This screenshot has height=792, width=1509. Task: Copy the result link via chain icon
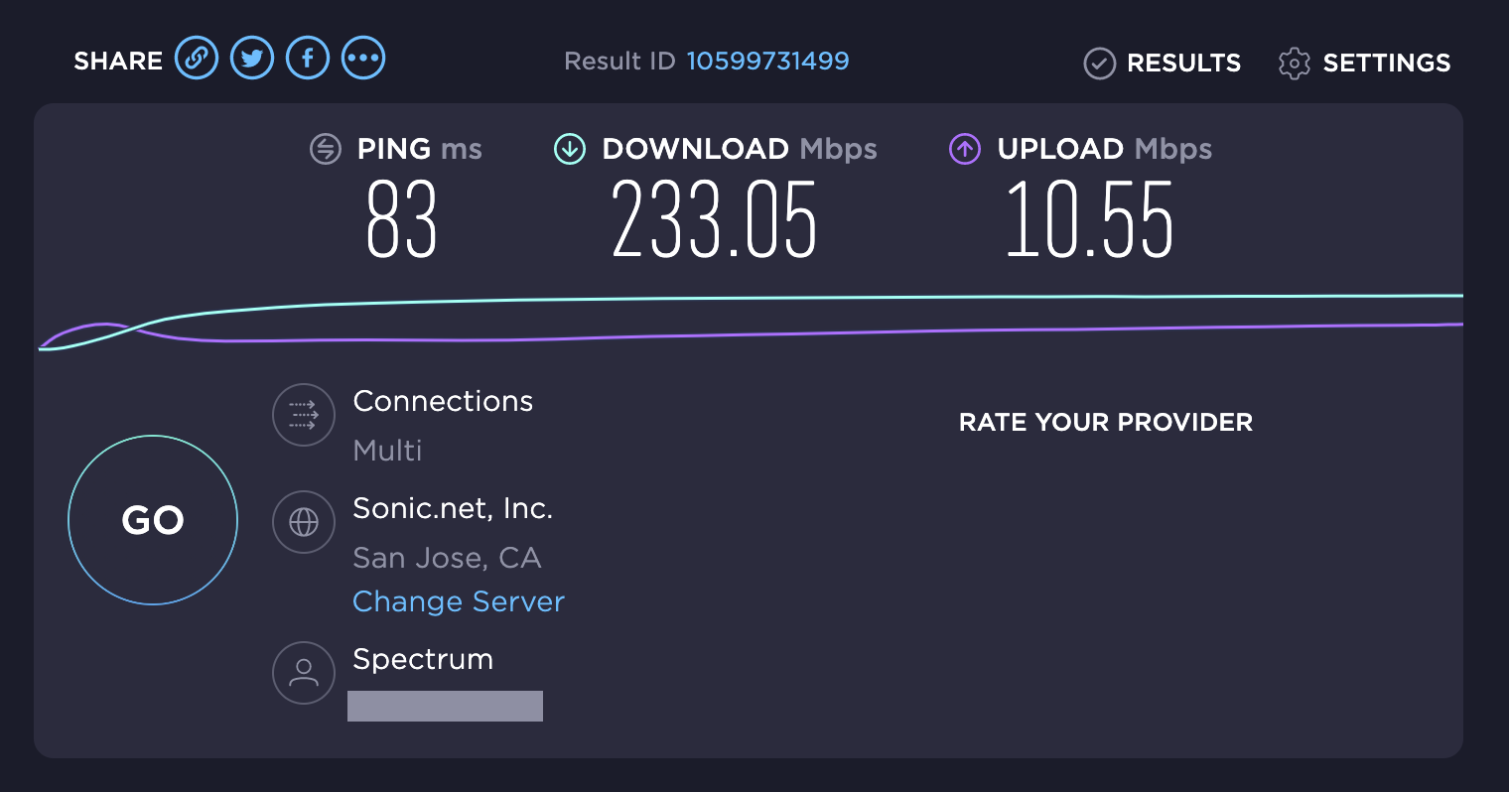click(x=197, y=59)
